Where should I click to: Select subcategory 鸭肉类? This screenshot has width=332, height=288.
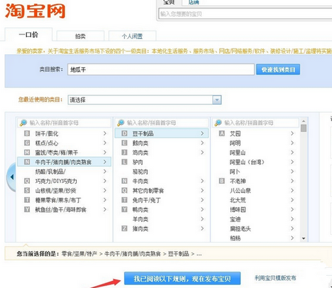pyautogui.click(x=161, y=209)
